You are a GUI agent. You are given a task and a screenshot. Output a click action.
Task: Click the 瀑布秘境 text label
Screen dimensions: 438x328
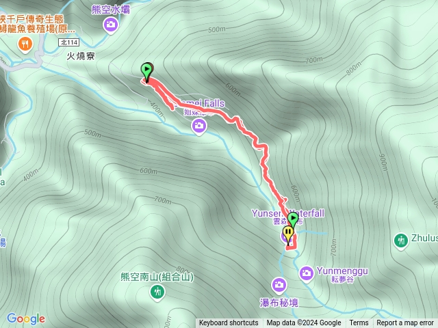click(279, 303)
